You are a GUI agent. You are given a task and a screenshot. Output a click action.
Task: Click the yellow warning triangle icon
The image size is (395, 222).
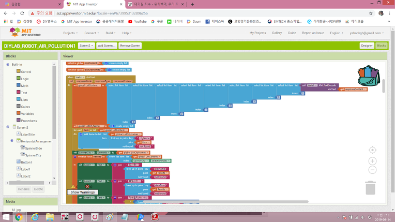coord(73,187)
